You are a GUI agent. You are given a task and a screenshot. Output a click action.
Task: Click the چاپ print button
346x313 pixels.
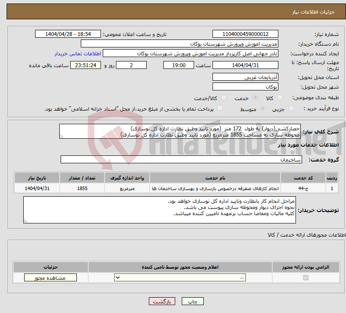click(x=193, y=301)
